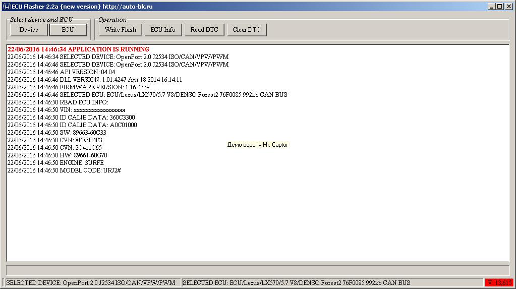Select the DLL VERSION log line

(95, 80)
